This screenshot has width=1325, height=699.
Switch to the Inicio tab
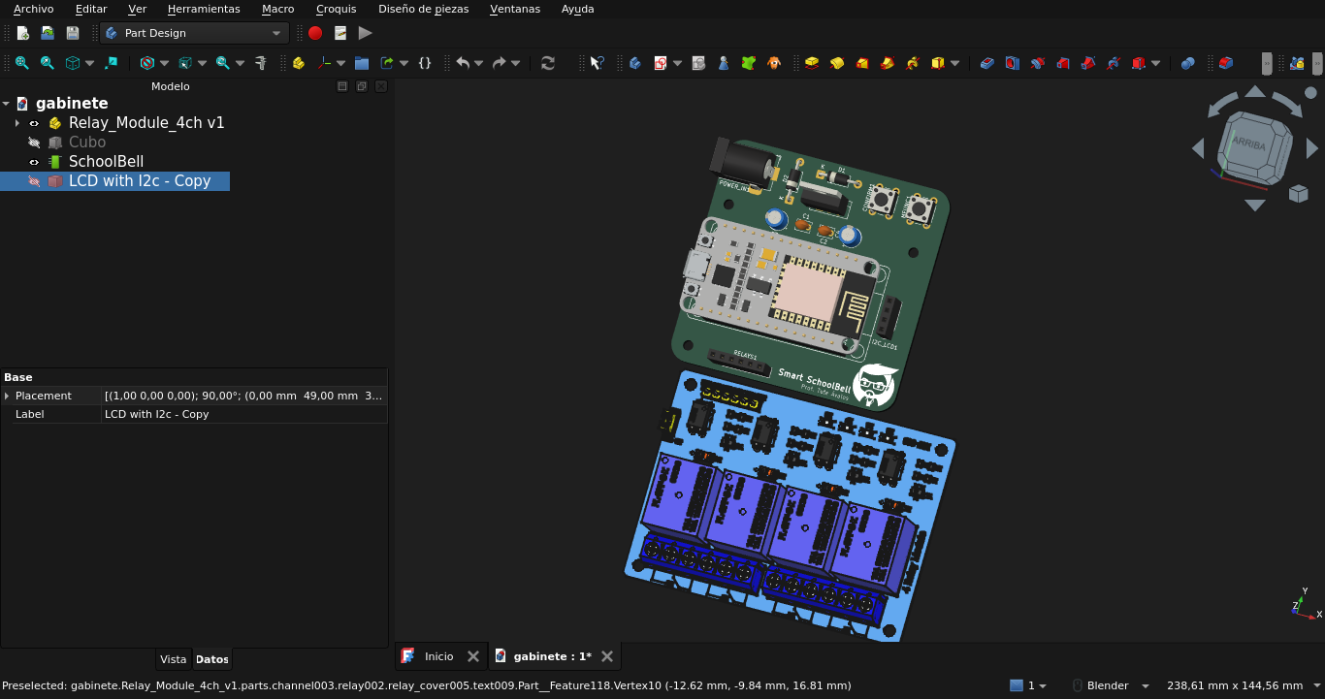point(438,656)
